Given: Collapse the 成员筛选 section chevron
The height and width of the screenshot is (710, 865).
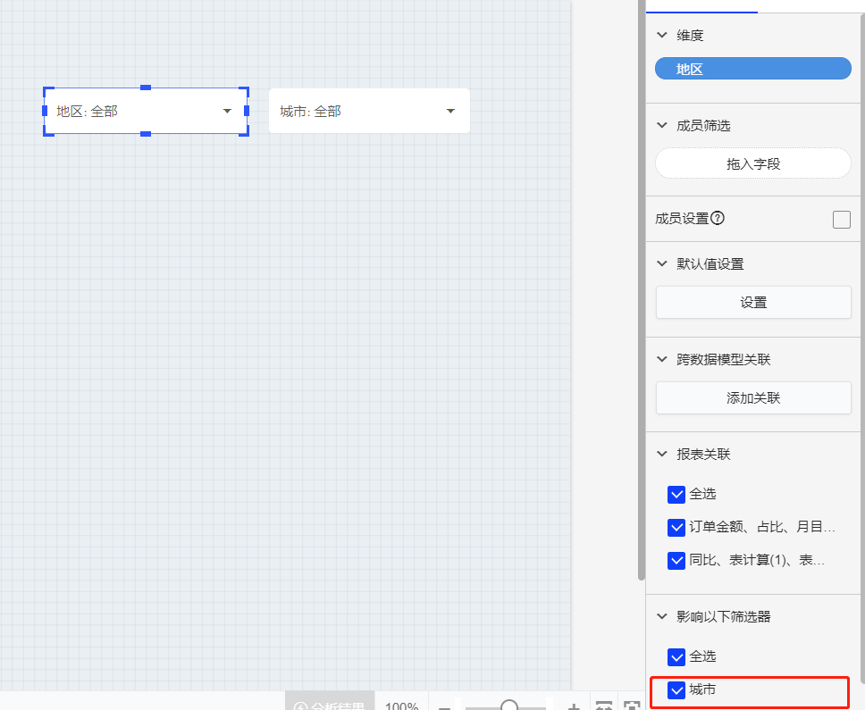Looking at the screenshot, I should pyautogui.click(x=662, y=125).
